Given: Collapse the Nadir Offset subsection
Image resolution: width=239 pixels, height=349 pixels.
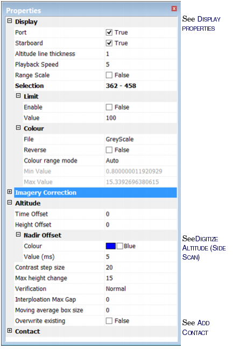Looking at the screenshot, I should 18,235.
